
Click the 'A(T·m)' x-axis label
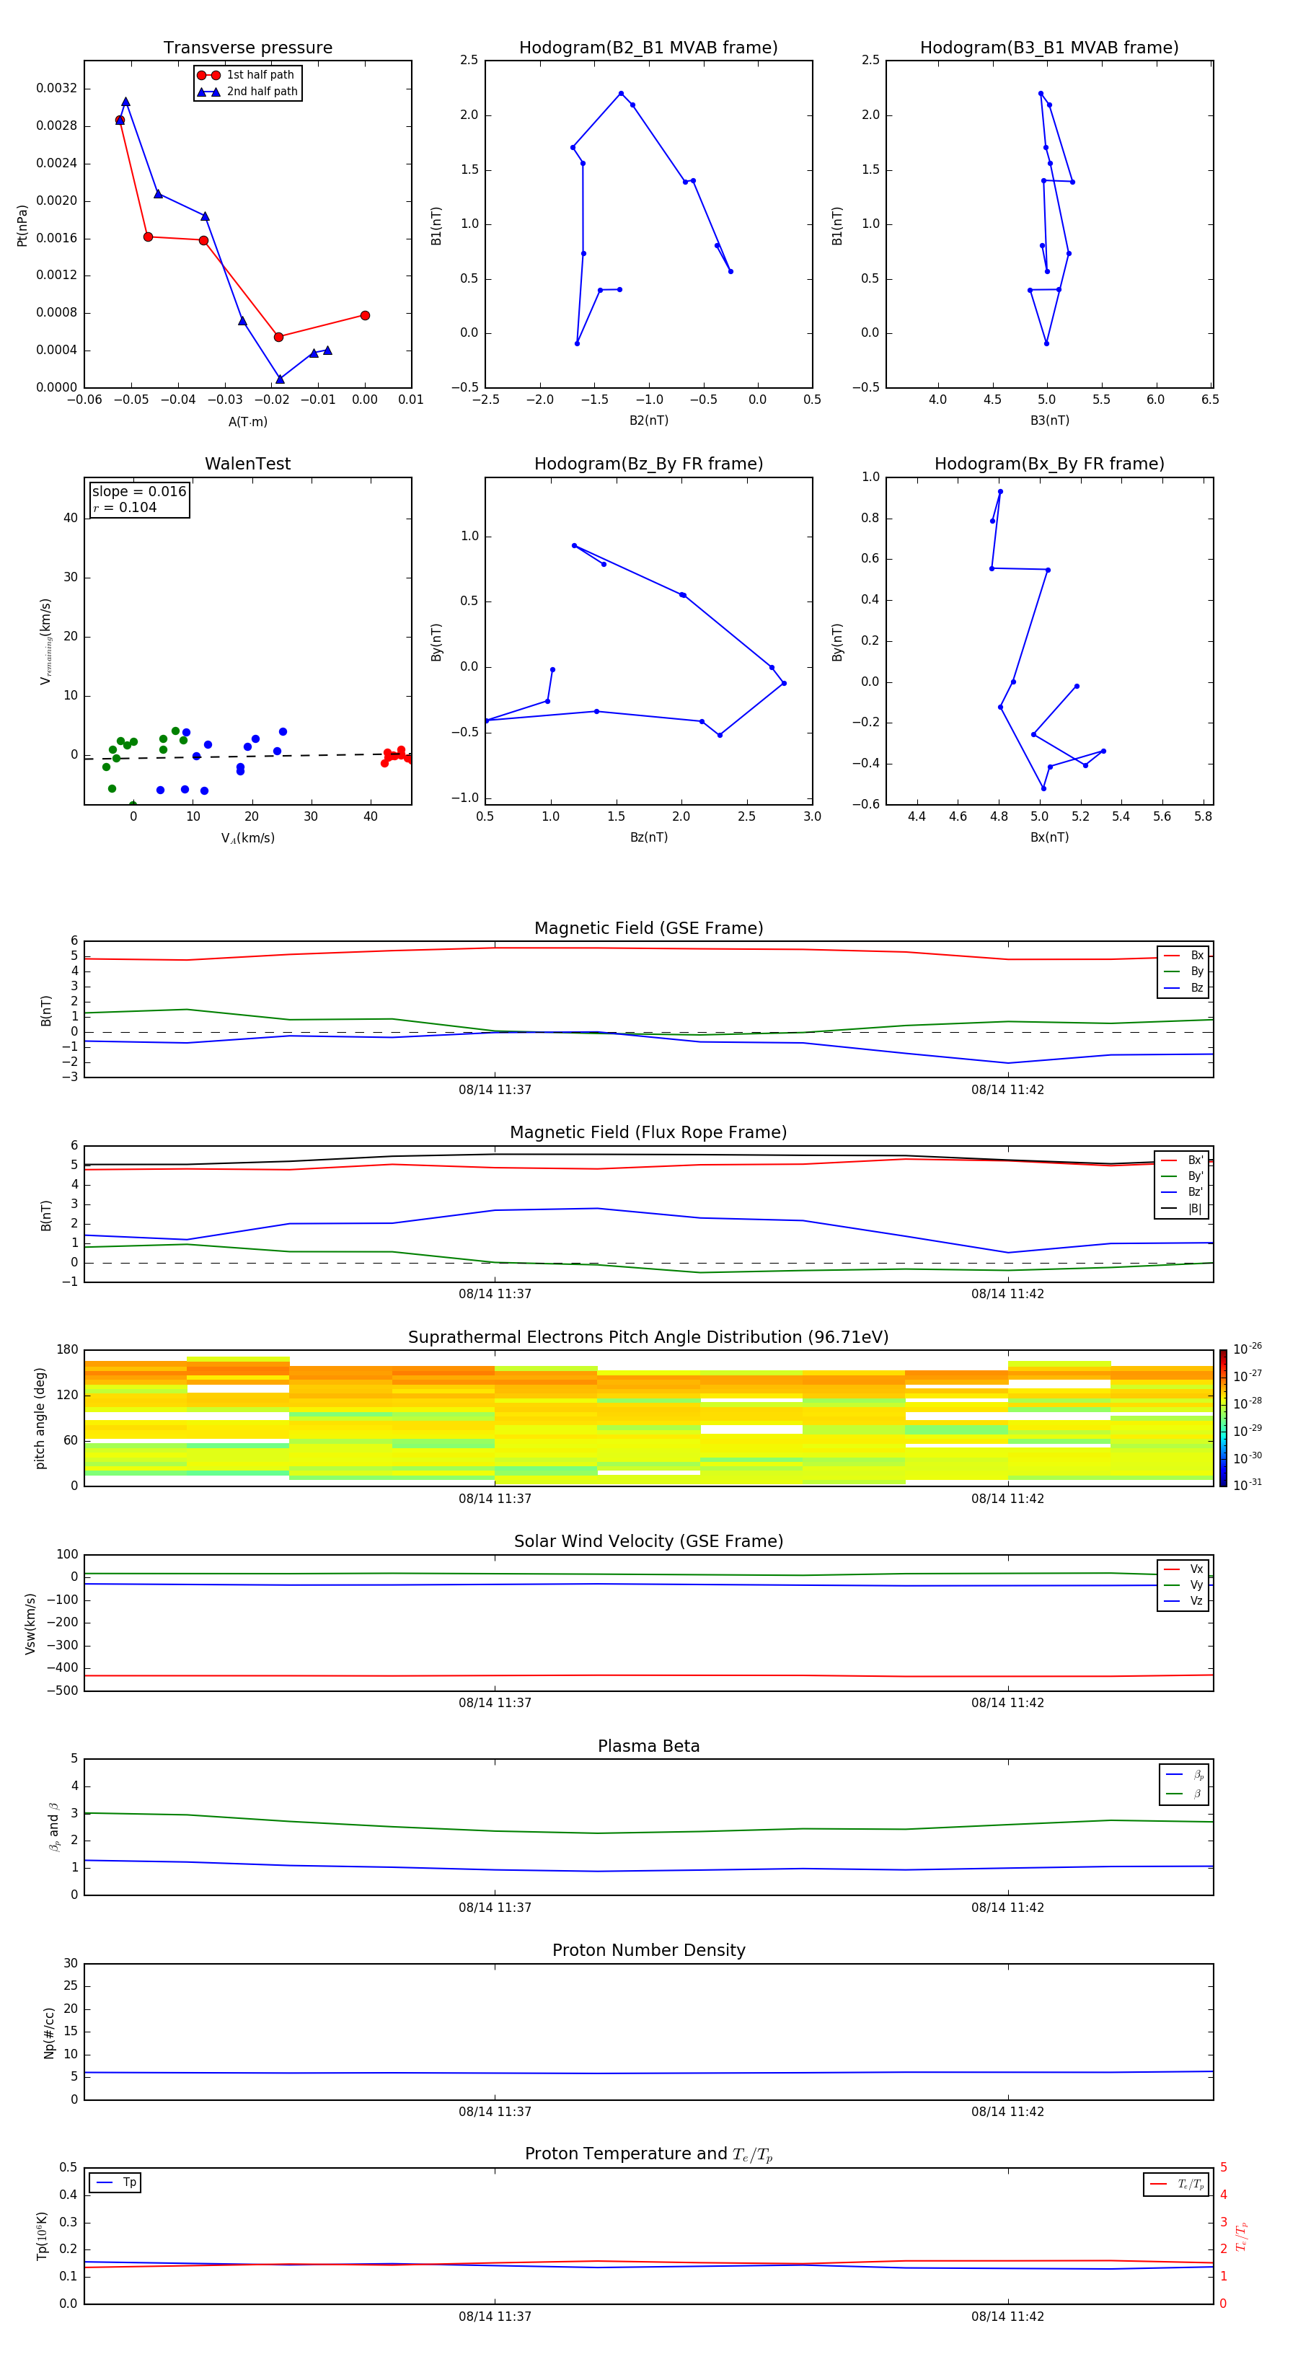pos(247,421)
